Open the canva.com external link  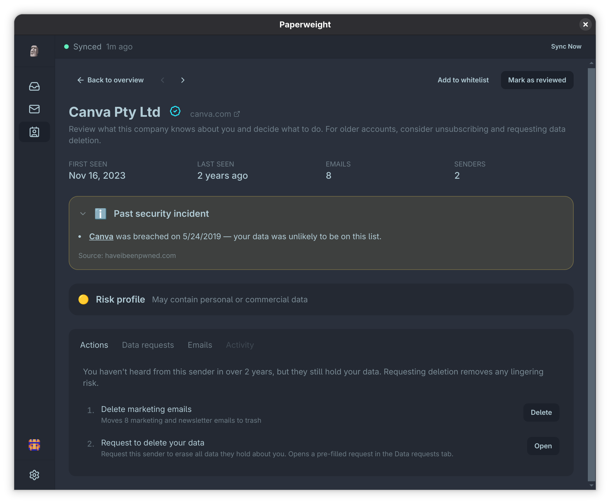[x=215, y=114]
